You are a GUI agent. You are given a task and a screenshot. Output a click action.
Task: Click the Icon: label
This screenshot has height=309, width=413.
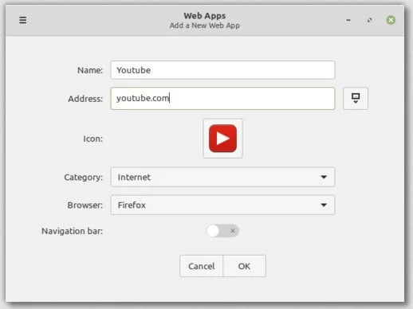tap(92, 139)
